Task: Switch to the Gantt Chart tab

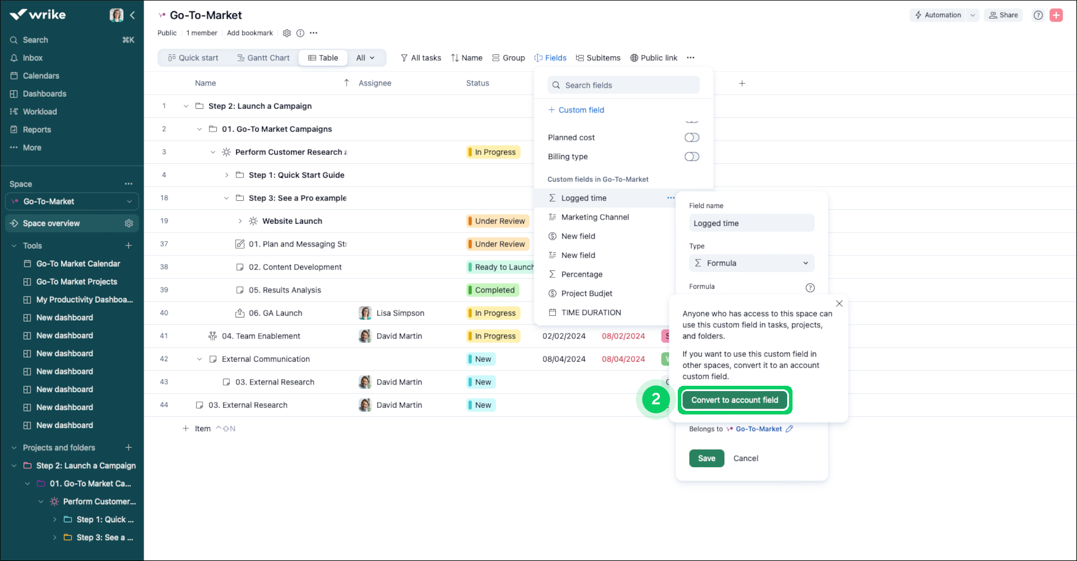Action: (x=263, y=58)
